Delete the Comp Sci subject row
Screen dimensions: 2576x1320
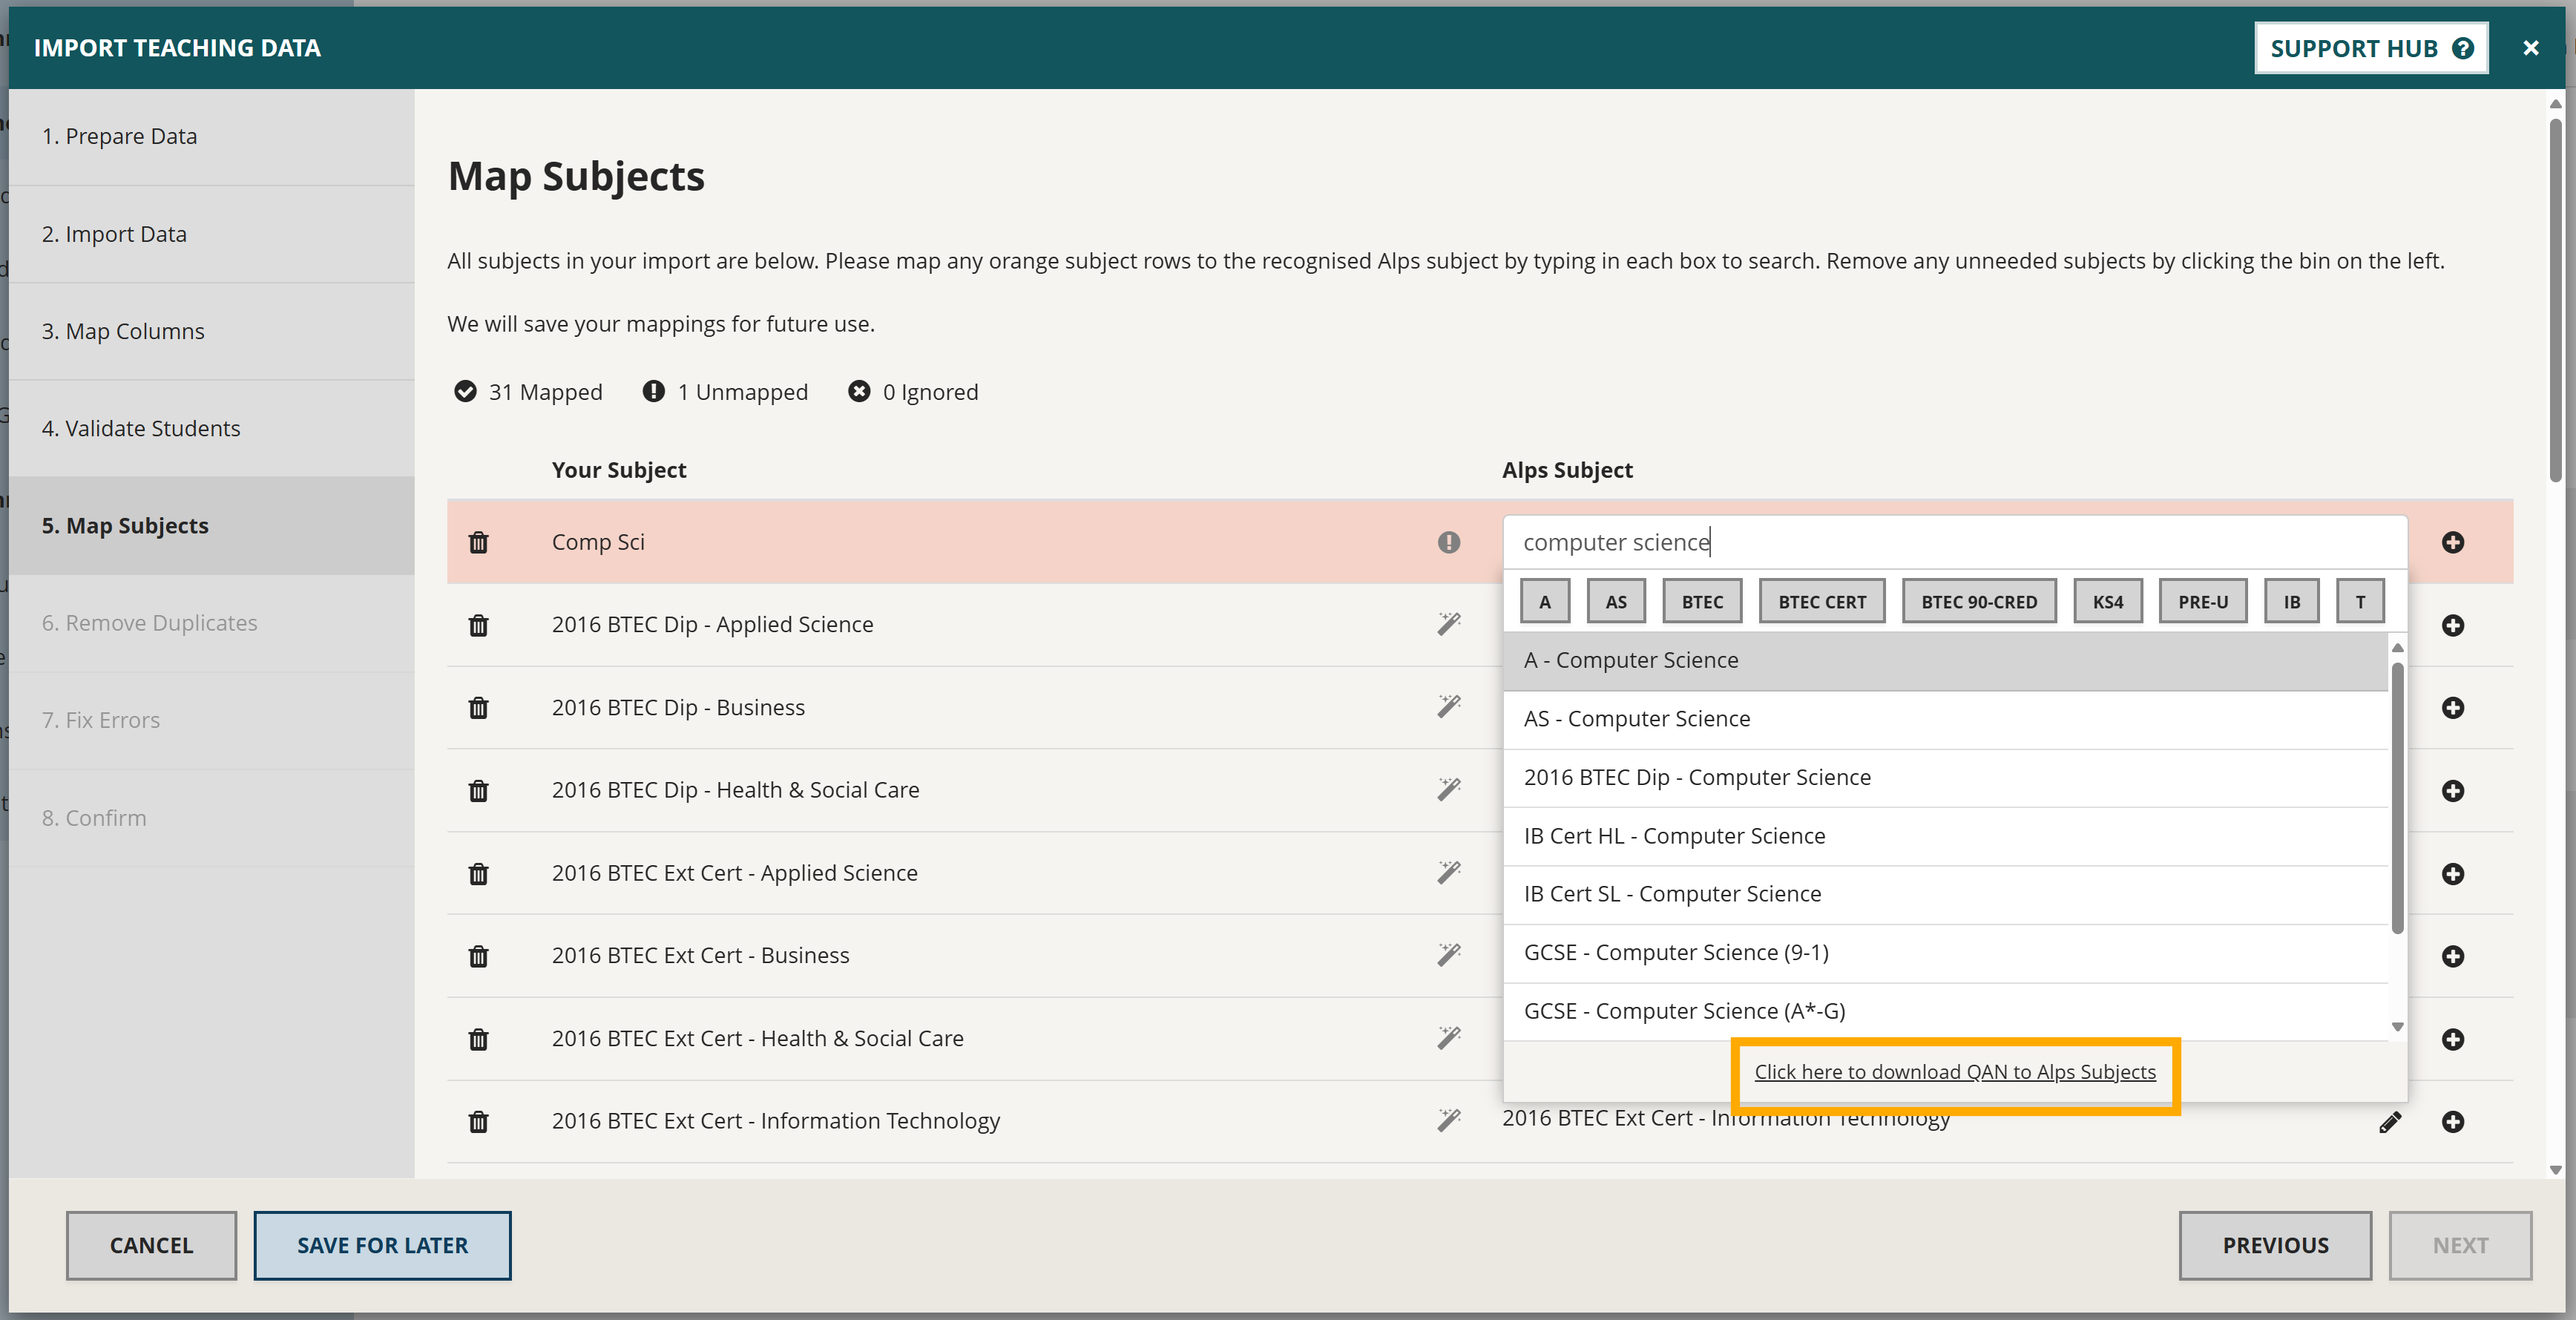point(479,542)
